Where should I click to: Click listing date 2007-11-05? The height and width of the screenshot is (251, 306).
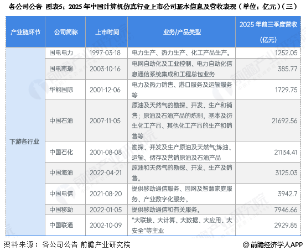pos(105,121)
